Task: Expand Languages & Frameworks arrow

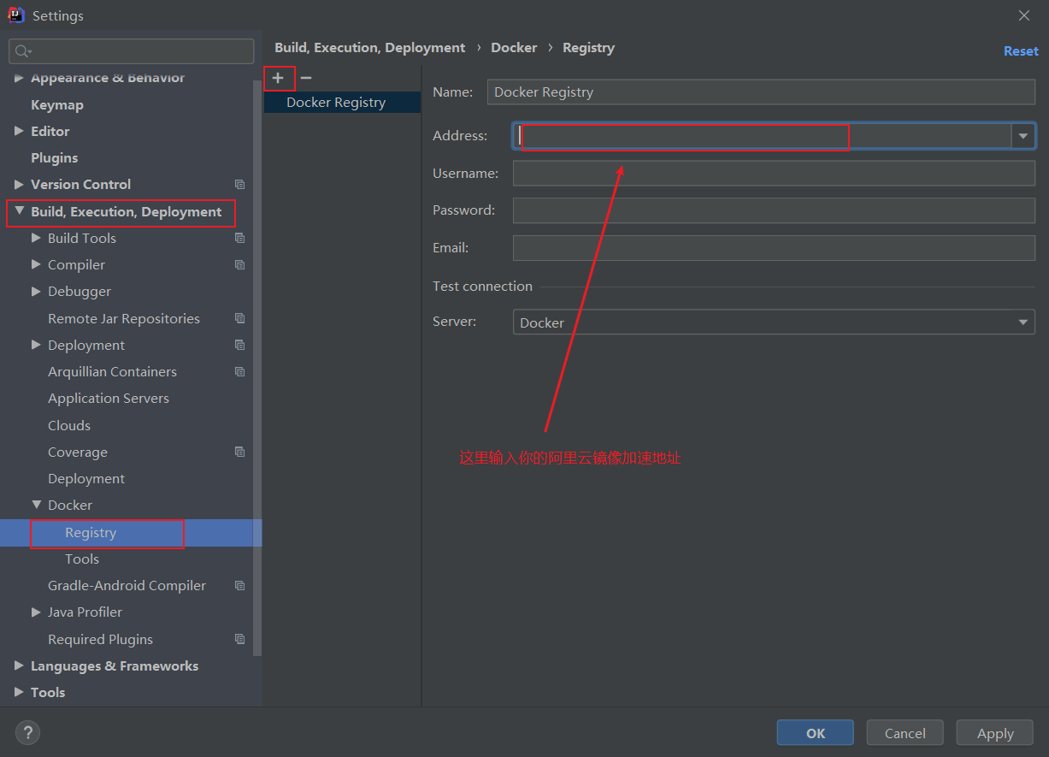Action: (x=19, y=665)
